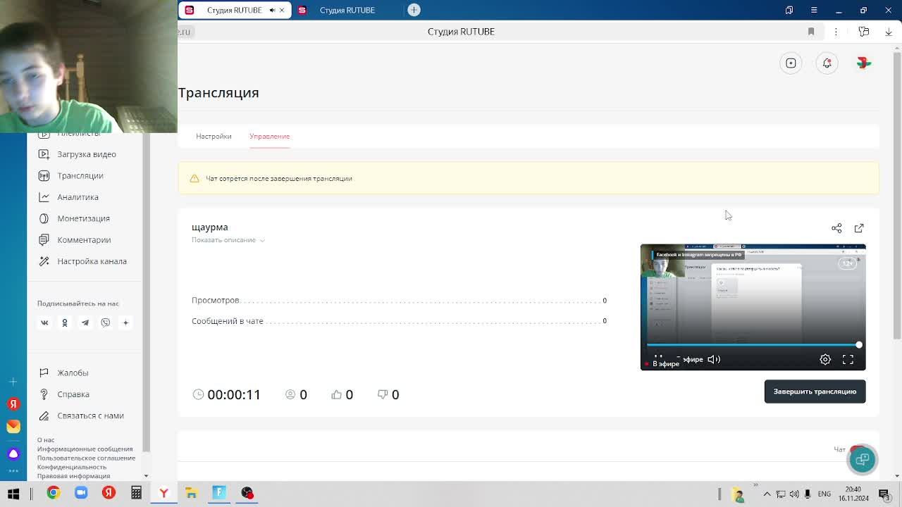902x507 pixels.
Task: Pause the live stream preview player
Action: coord(658,358)
